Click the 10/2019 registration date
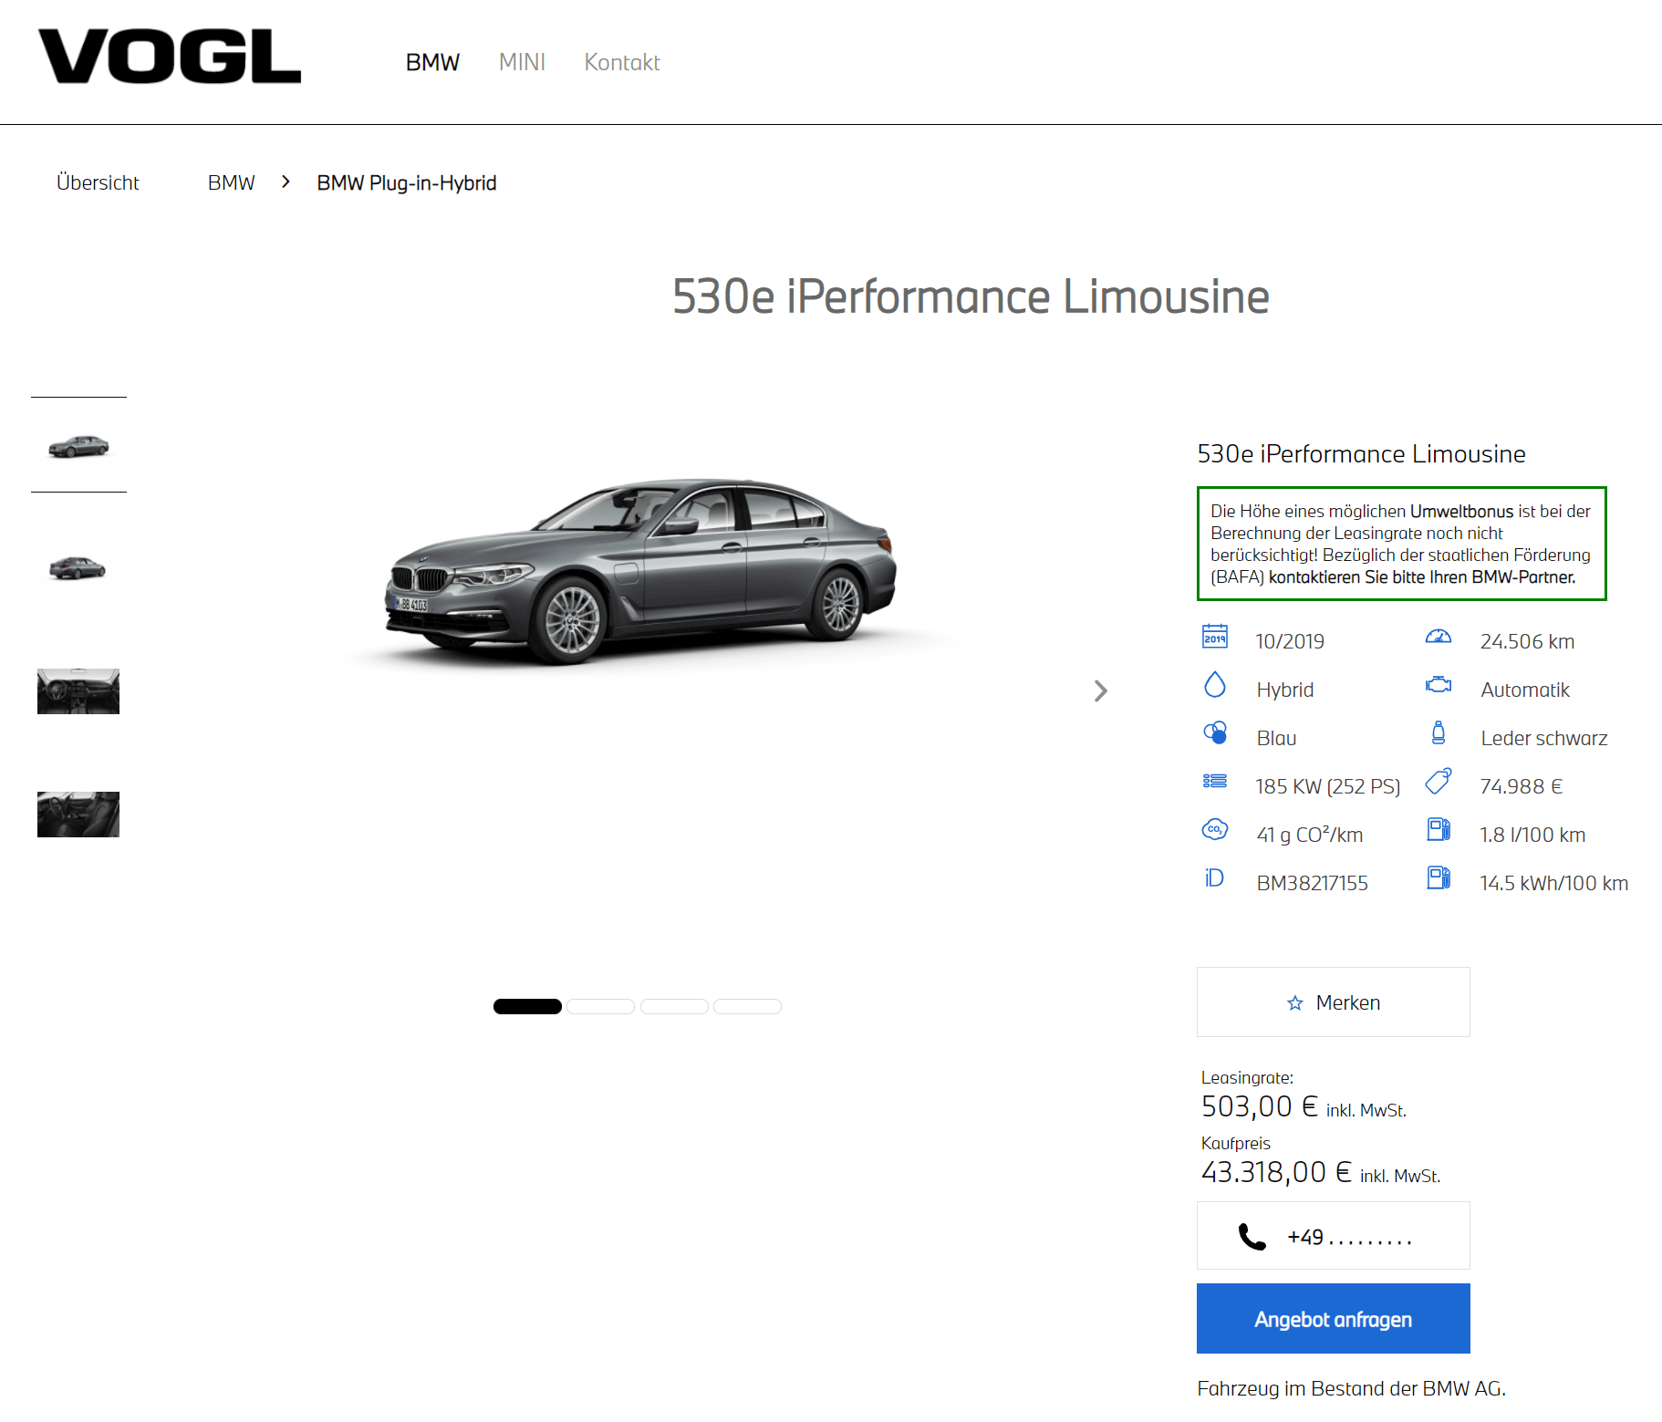The image size is (1662, 1422). pyautogui.click(x=1290, y=641)
